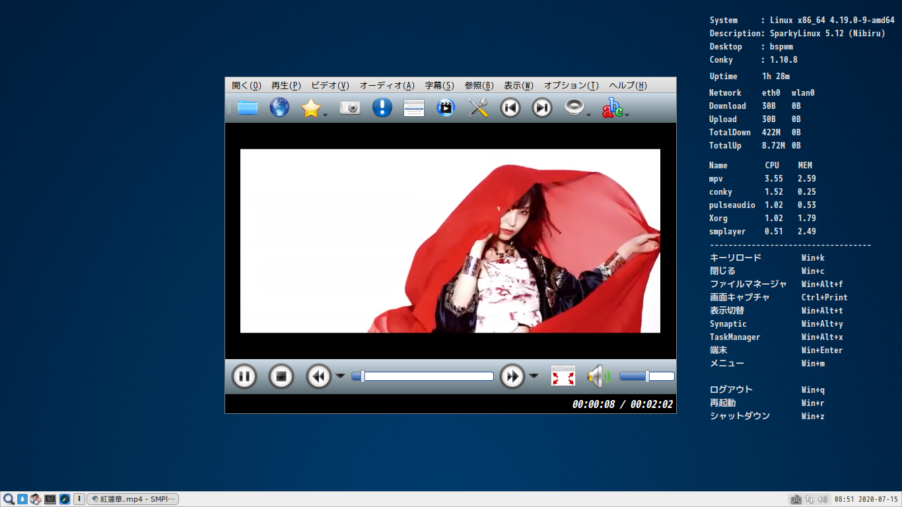The image size is (902, 507).
Task: Click the 'シャットダウン Win+z' shortcut line
Action: (767, 416)
